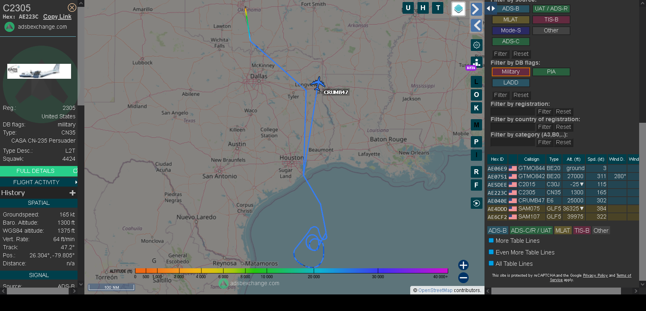This screenshot has width=646, height=311.
Task: Zoom in the map with plus
Action: pyautogui.click(x=464, y=265)
